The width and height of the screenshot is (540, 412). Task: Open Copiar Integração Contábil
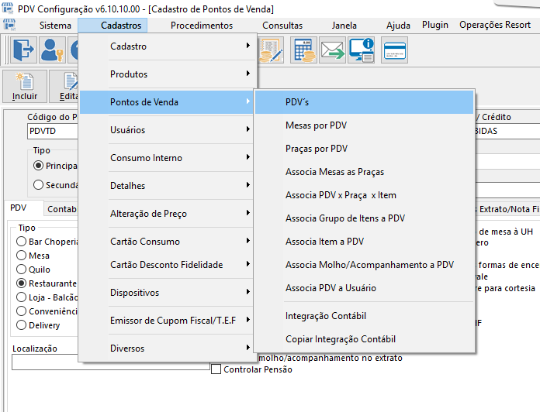pyautogui.click(x=365, y=338)
